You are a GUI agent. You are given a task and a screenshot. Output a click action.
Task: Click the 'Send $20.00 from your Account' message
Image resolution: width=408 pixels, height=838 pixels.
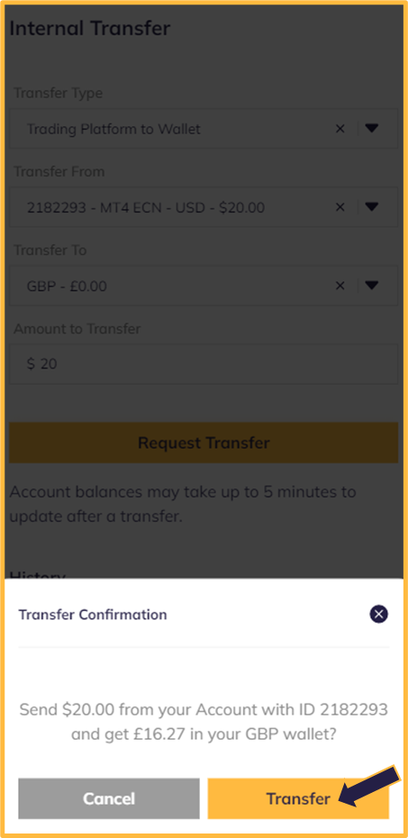[204, 722]
